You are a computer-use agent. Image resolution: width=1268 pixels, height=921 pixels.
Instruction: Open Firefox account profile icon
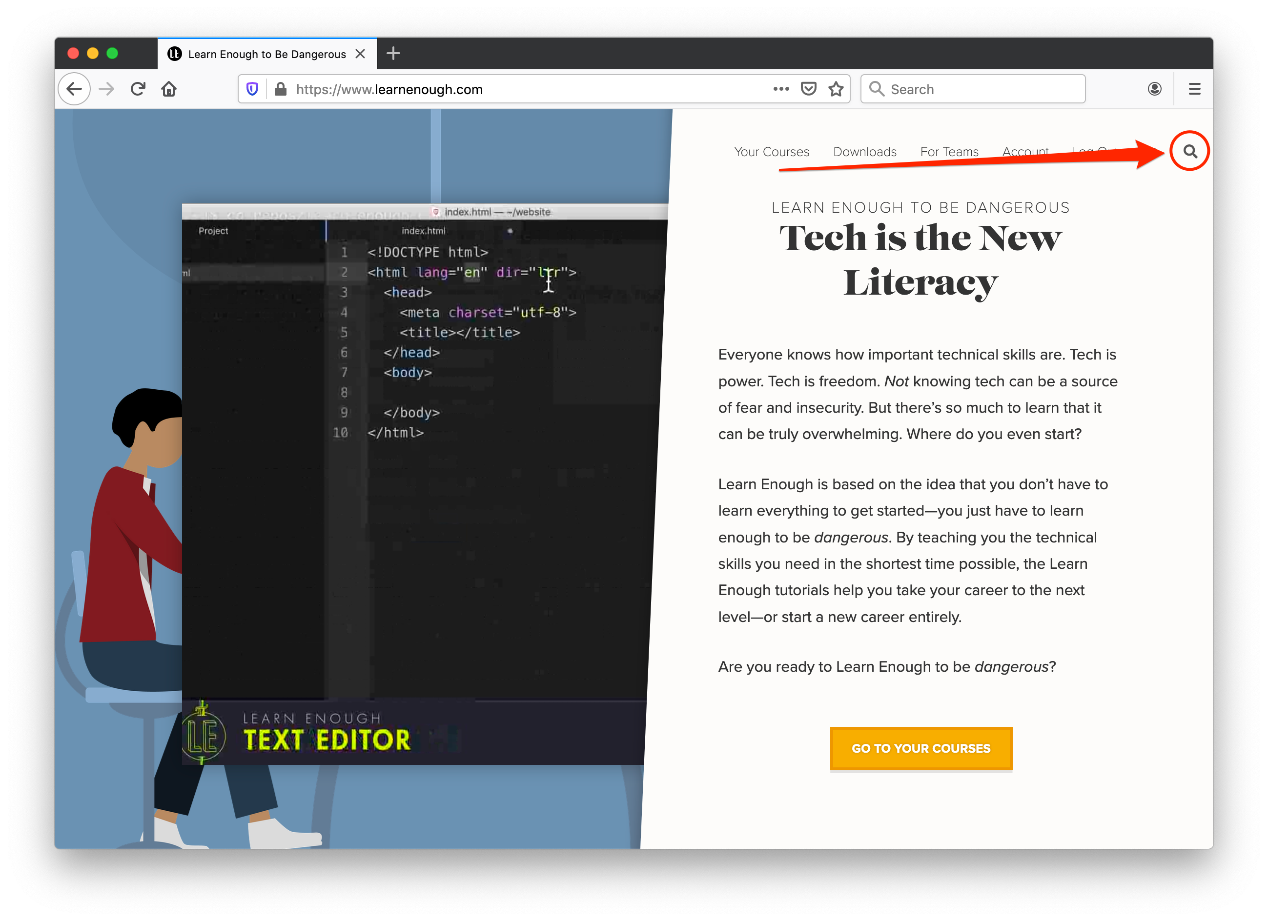pos(1154,89)
